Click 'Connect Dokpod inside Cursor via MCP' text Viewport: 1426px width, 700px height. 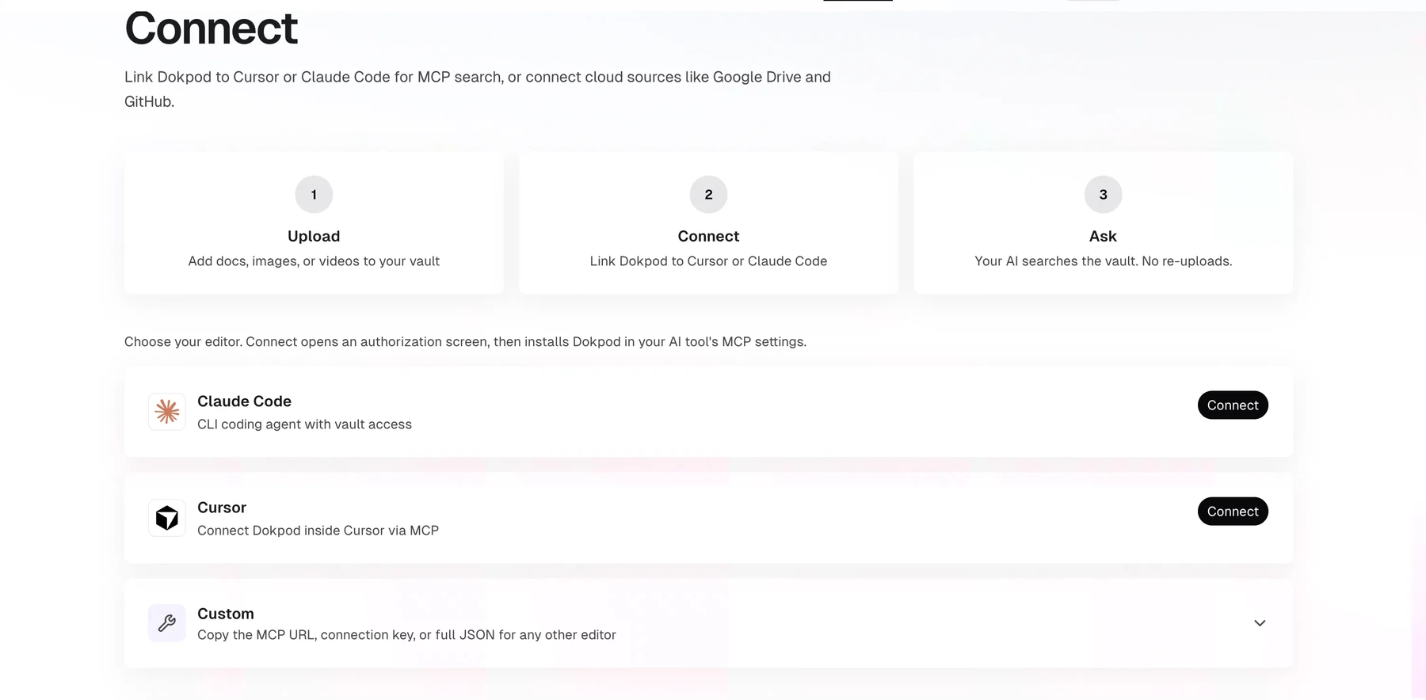click(318, 531)
